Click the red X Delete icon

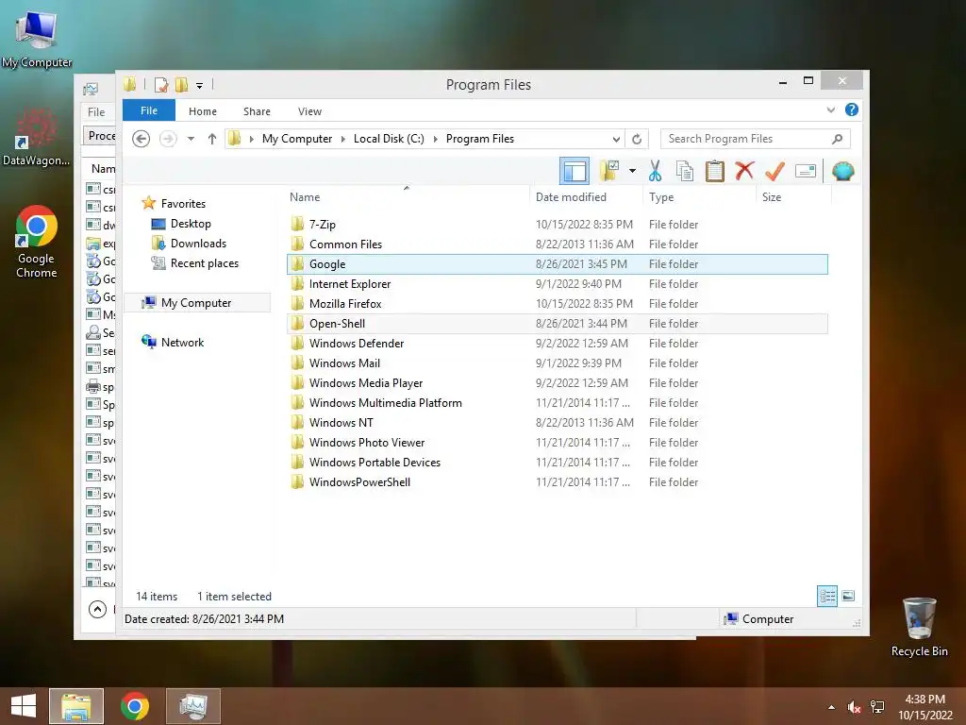coord(744,171)
